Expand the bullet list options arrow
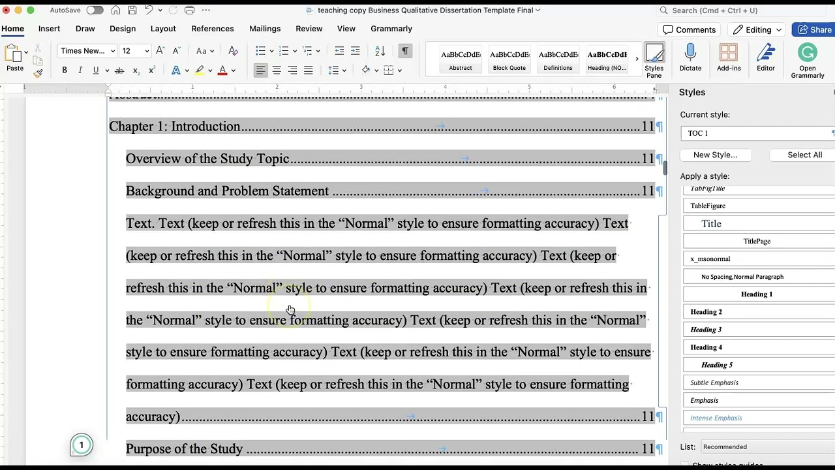Viewport: 835px width, 470px height. pyautogui.click(x=271, y=51)
